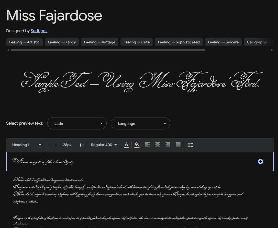Screen dimensions: 278x228
Task: Align text center
Action: (158, 145)
